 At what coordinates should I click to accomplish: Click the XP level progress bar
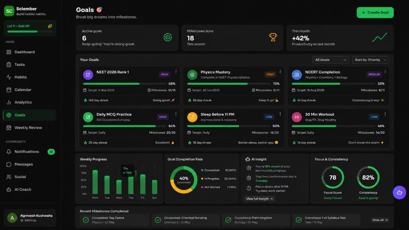30,32
